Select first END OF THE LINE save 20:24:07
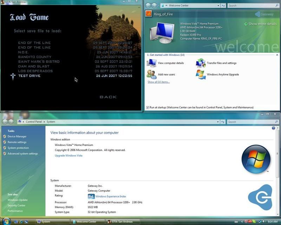 [75, 43]
